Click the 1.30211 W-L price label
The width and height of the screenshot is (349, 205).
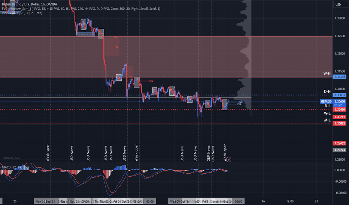coord(339,117)
